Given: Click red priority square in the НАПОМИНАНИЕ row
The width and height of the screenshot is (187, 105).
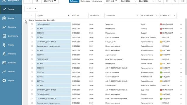Looking at the screenshot, I should tap(161, 24).
